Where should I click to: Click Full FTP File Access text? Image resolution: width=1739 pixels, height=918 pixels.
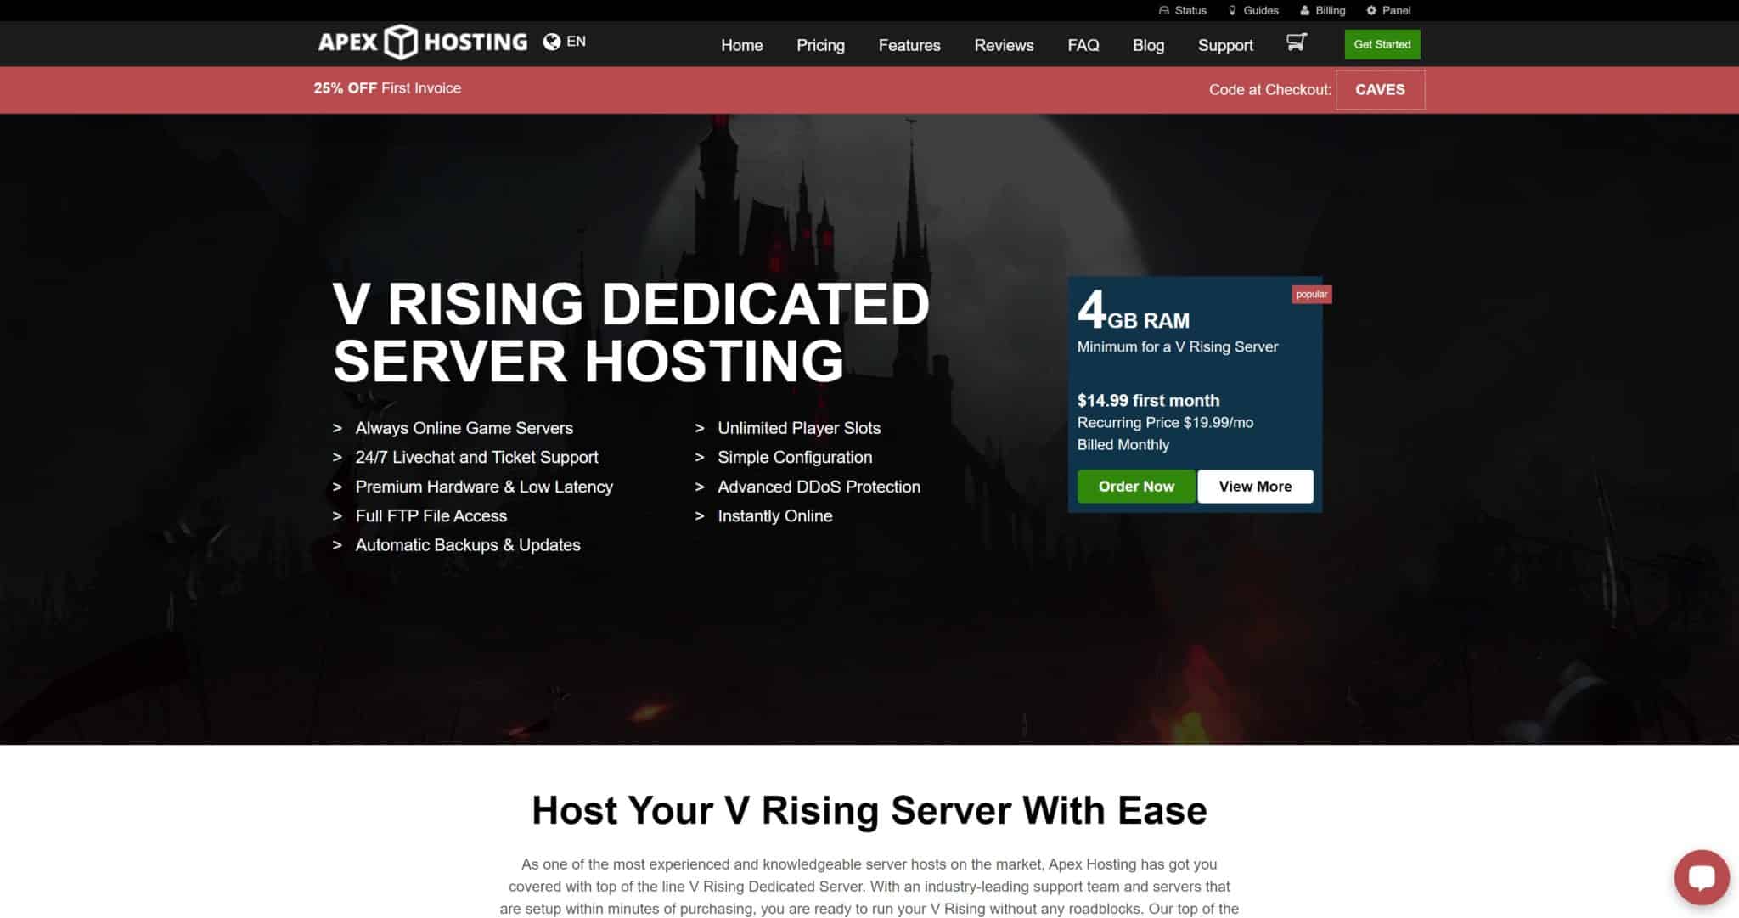pyautogui.click(x=431, y=516)
